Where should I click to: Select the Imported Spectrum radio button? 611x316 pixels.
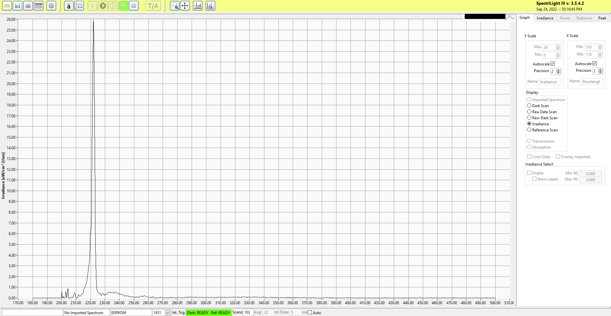(529, 99)
